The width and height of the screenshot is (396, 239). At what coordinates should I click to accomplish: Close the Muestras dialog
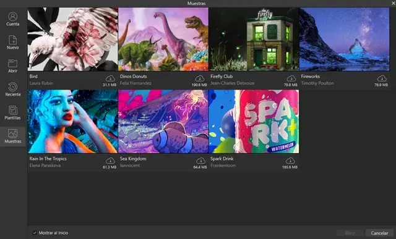pyautogui.click(x=394, y=3)
